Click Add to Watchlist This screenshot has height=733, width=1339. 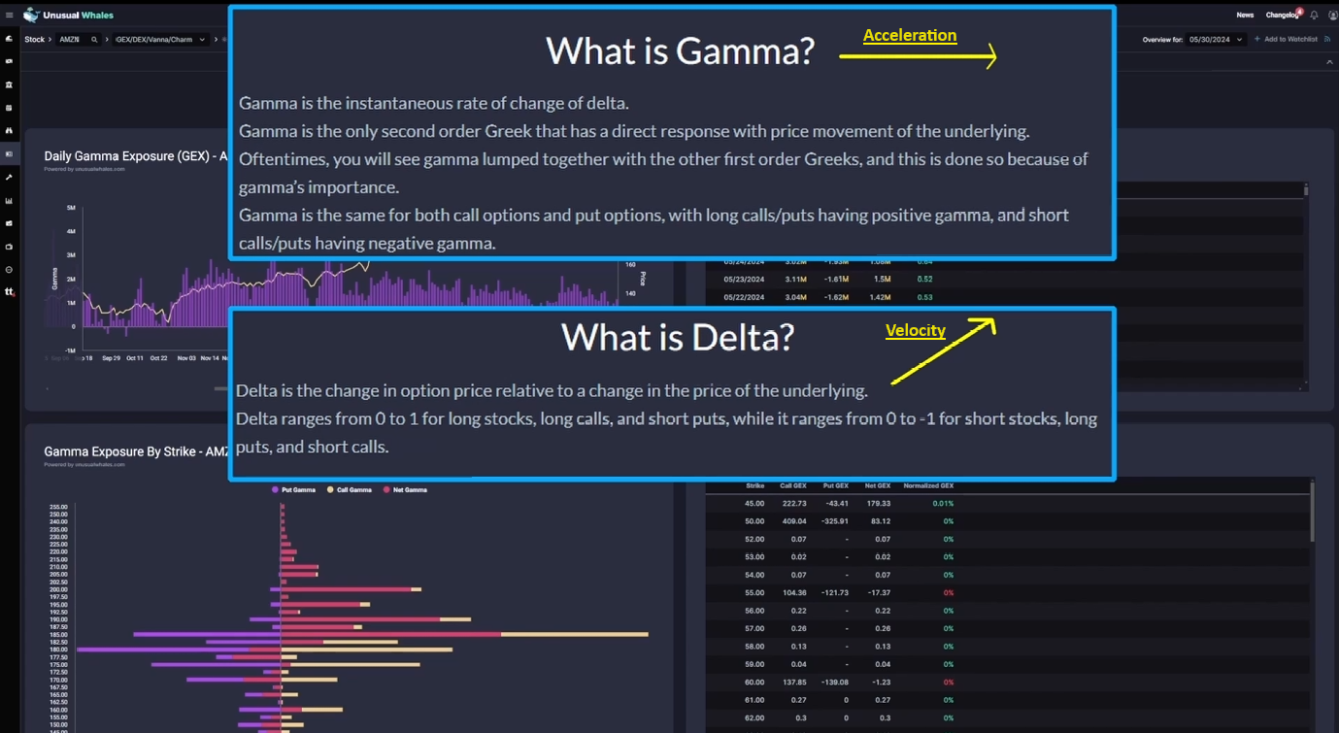(x=1289, y=39)
